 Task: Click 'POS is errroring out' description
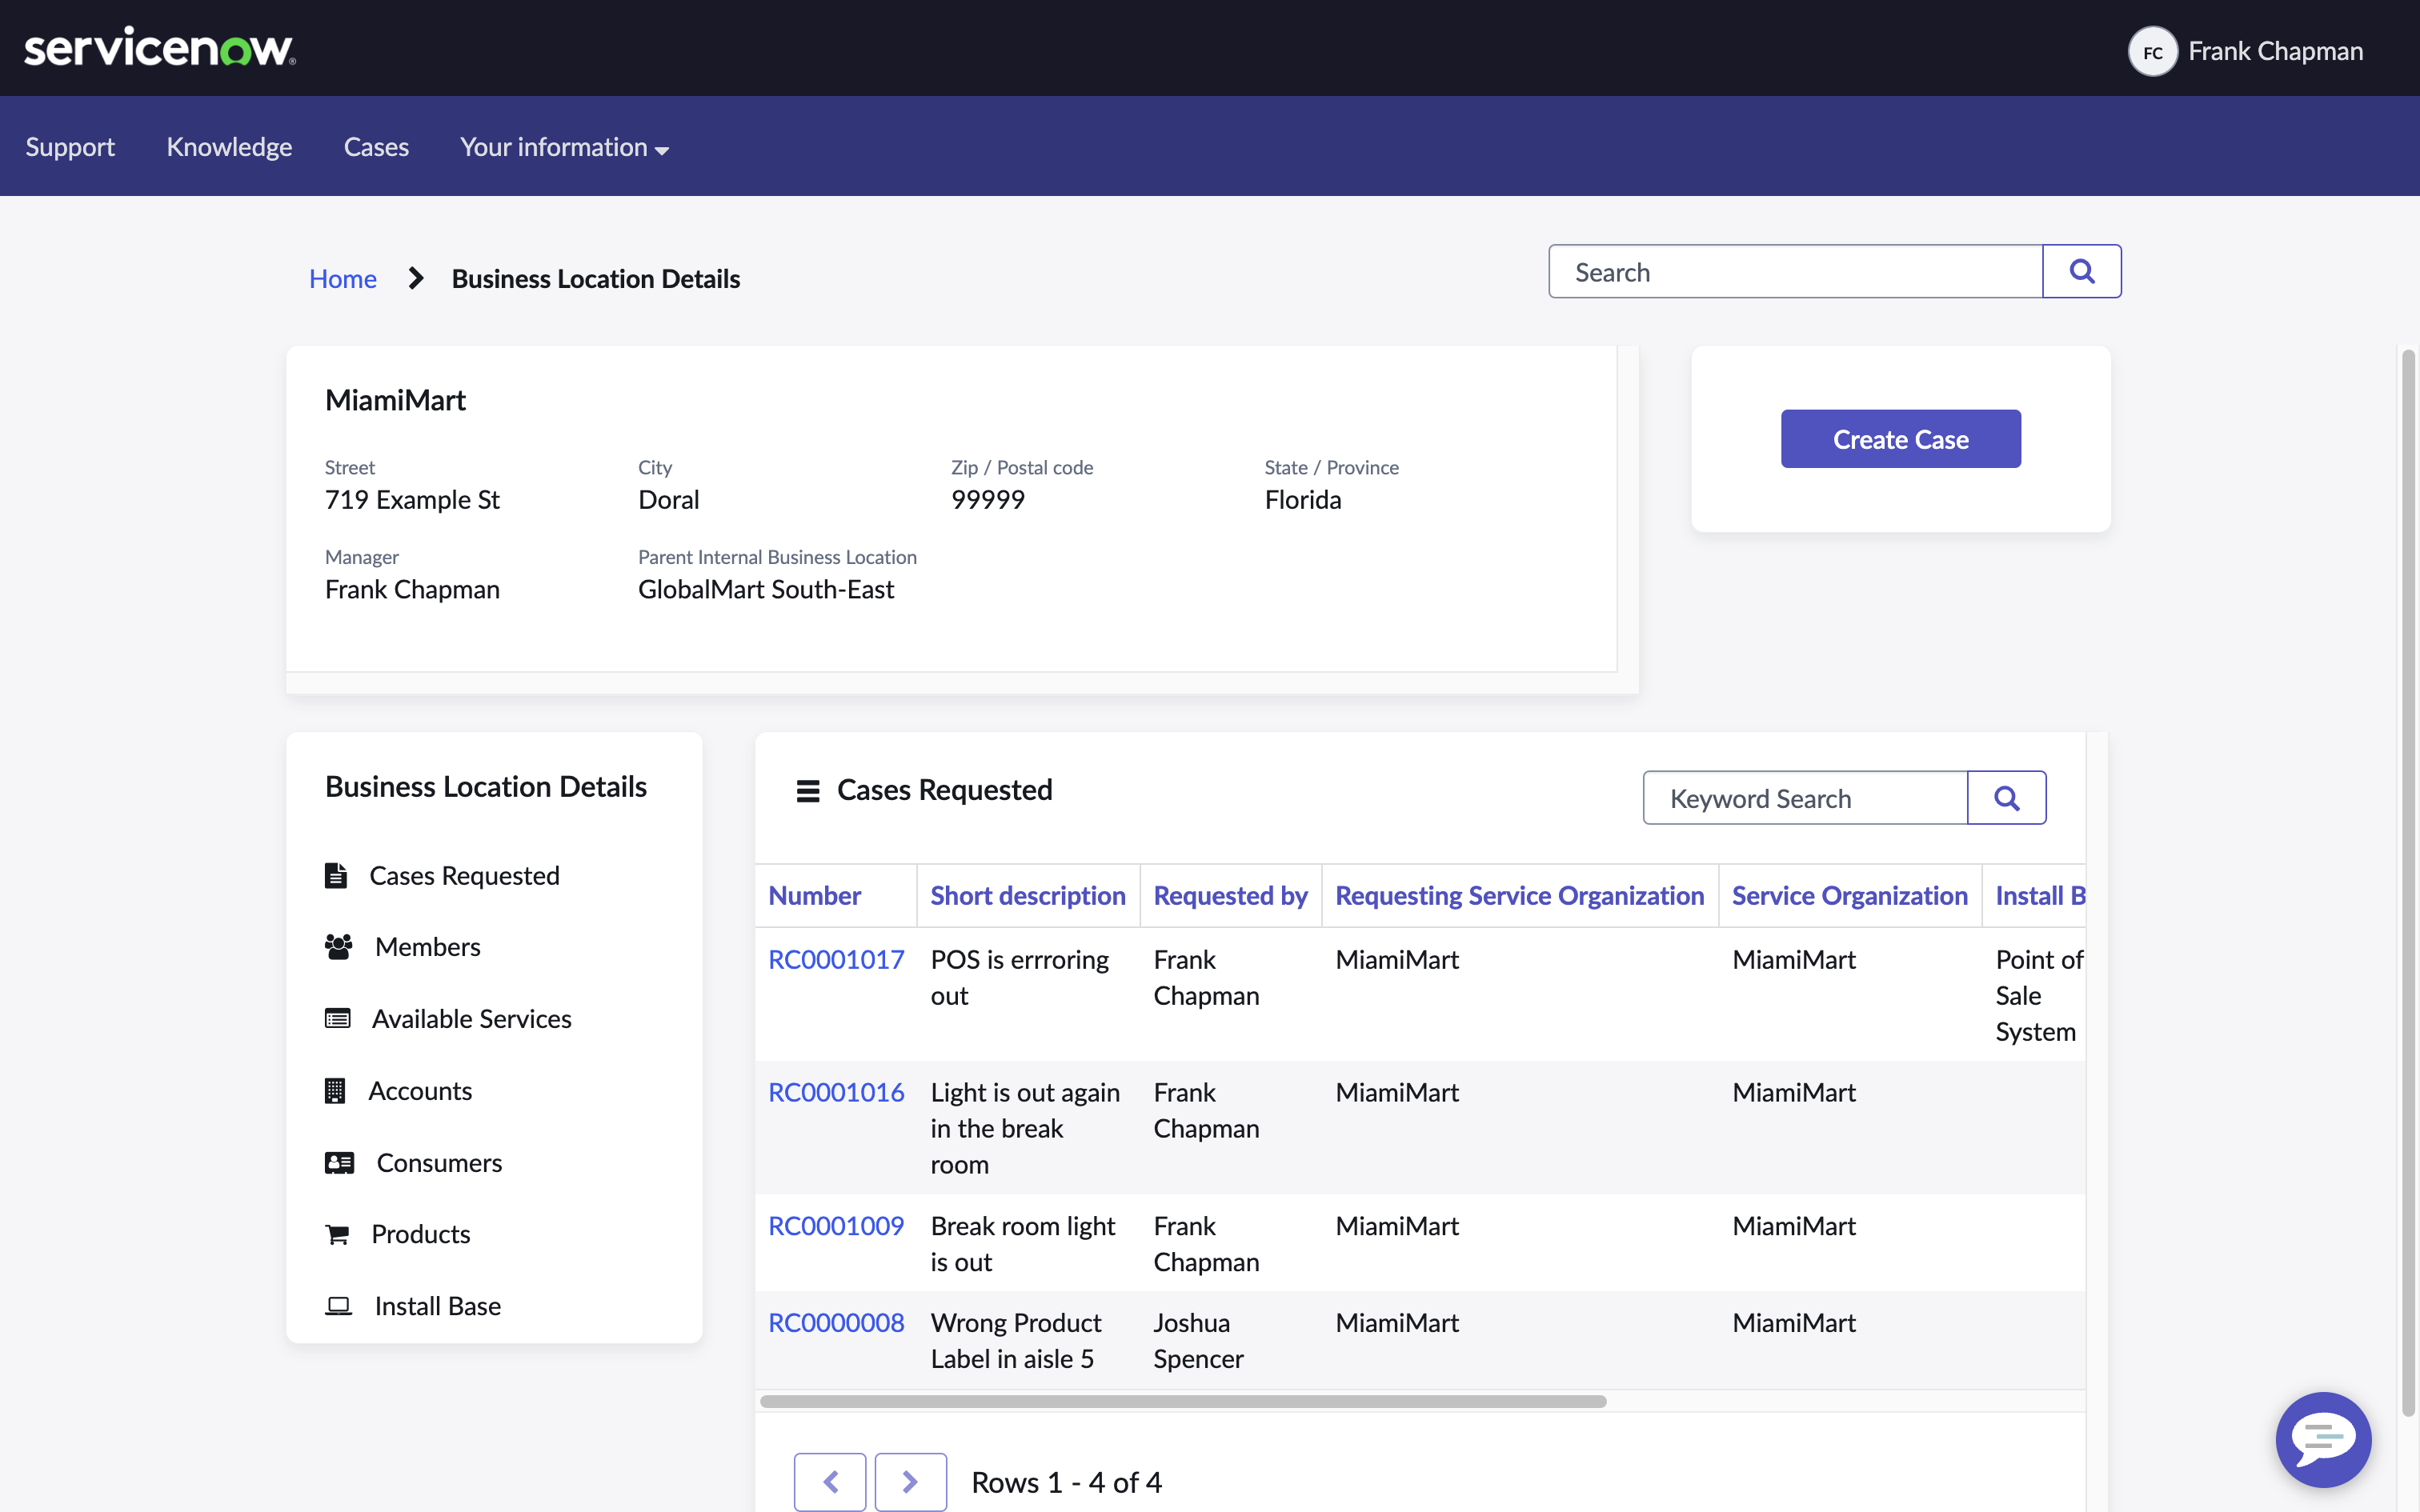(1019, 977)
